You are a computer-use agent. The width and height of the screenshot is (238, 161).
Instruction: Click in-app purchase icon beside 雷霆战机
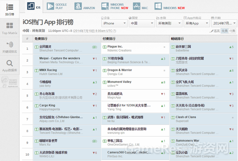pyautogui.click(x=173, y=94)
